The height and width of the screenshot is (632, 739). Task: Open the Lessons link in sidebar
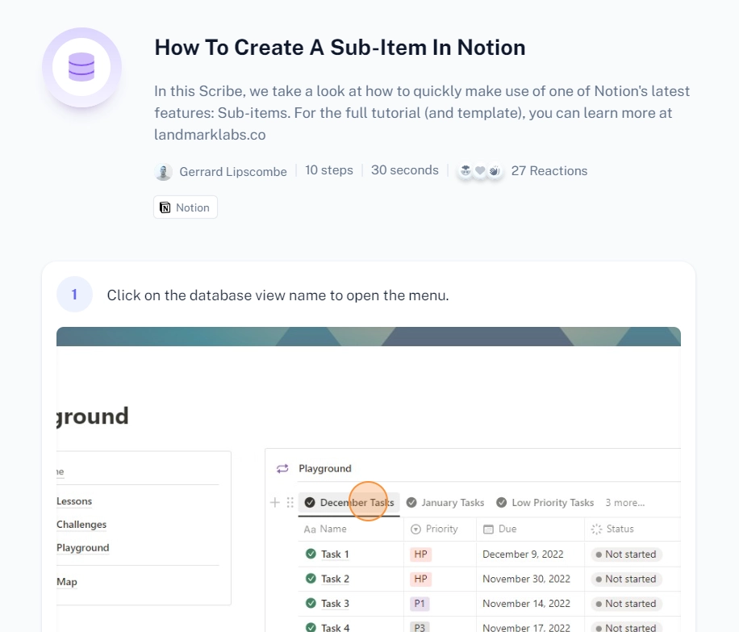[74, 501]
